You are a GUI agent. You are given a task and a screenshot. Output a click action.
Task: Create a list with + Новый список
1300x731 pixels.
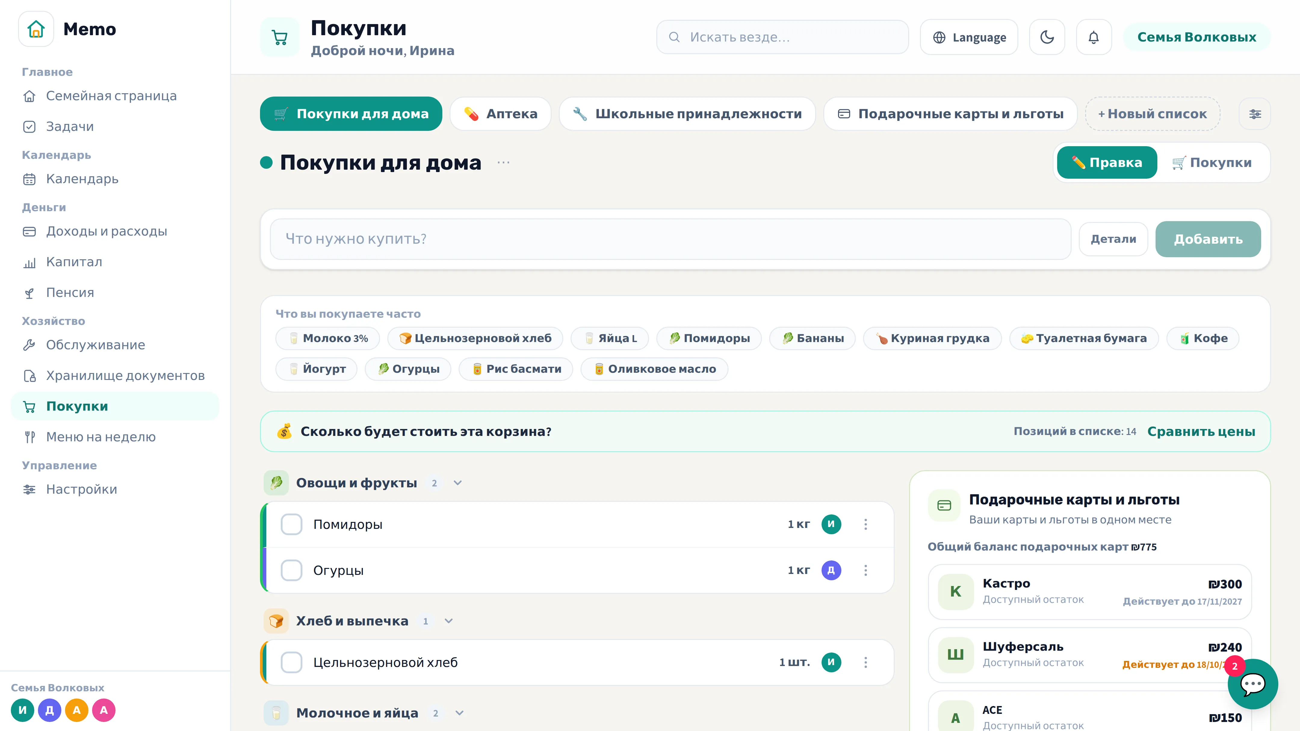(1153, 114)
